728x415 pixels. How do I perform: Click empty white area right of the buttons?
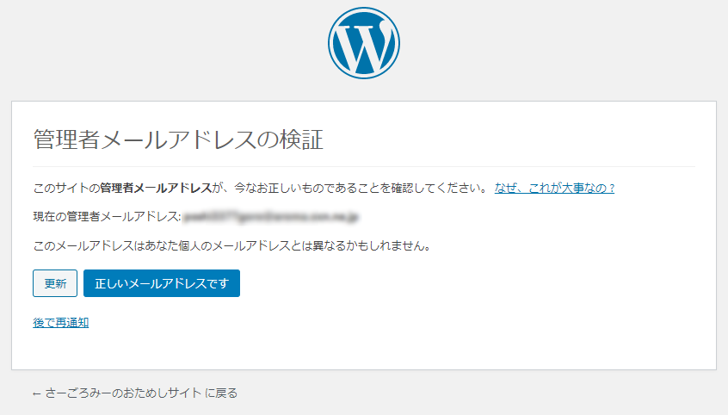(473, 283)
